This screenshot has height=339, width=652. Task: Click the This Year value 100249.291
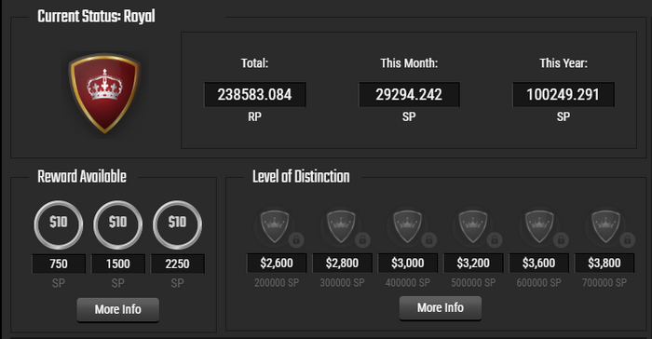coord(563,95)
